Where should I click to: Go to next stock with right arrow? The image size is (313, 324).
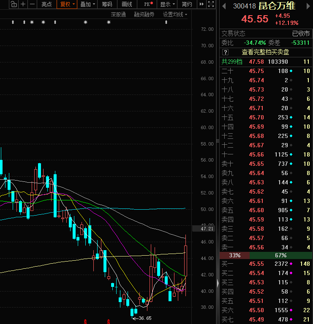pos(308,6)
